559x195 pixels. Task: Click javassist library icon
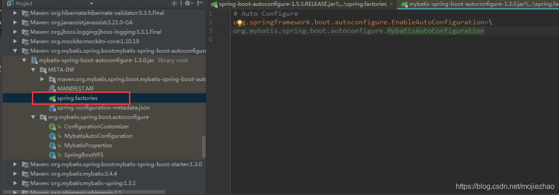click(x=25, y=22)
